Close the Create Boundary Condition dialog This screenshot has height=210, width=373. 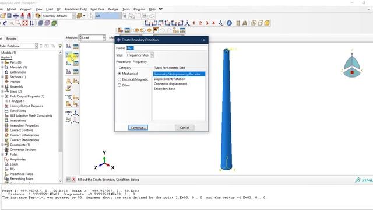coord(204,40)
